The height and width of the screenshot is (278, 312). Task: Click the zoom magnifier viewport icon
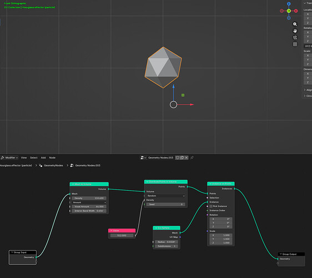pyautogui.click(x=295, y=24)
